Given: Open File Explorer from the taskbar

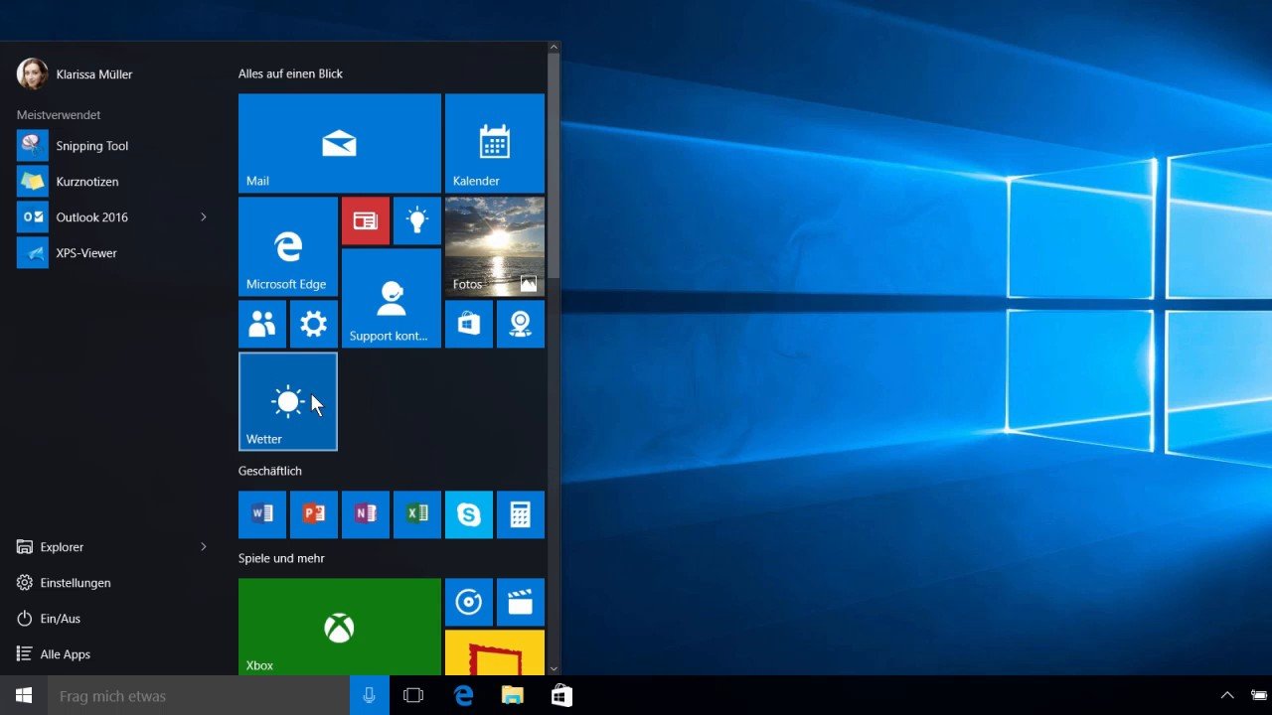Looking at the screenshot, I should (x=512, y=695).
